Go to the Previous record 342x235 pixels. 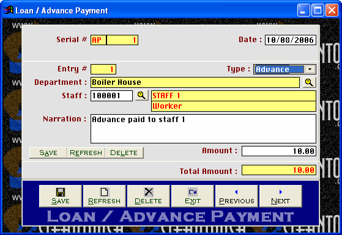(237, 196)
